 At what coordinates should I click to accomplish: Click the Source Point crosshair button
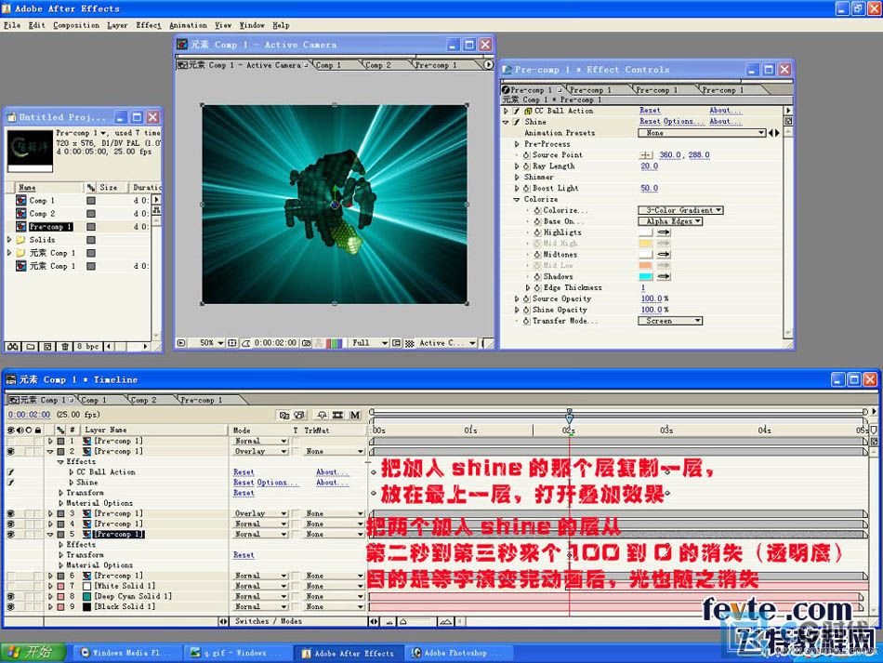click(x=645, y=155)
